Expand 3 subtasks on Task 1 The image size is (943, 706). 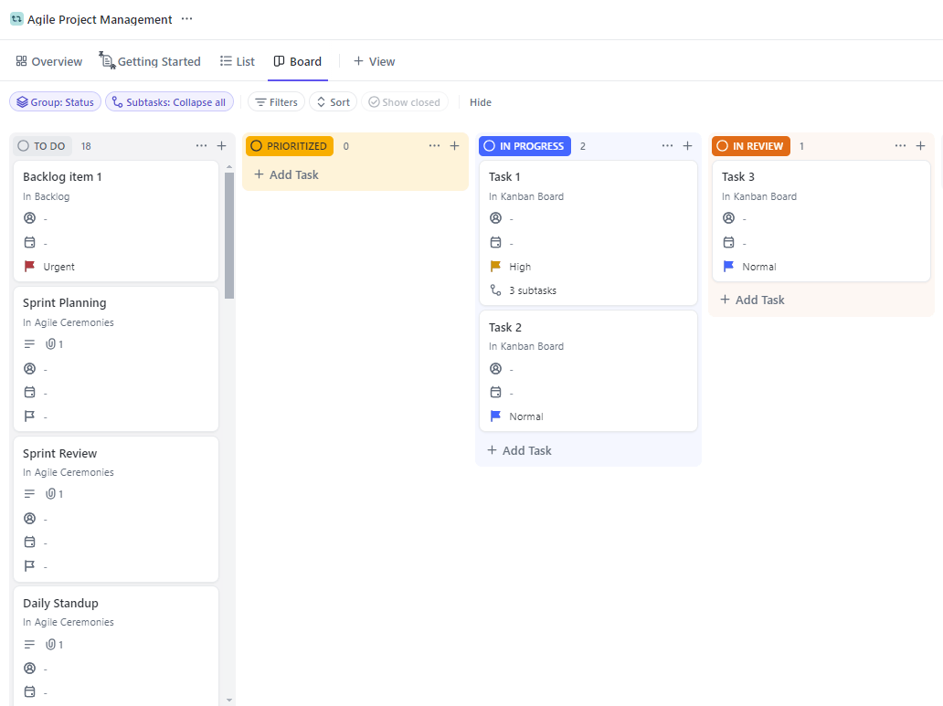tap(524, 290)
